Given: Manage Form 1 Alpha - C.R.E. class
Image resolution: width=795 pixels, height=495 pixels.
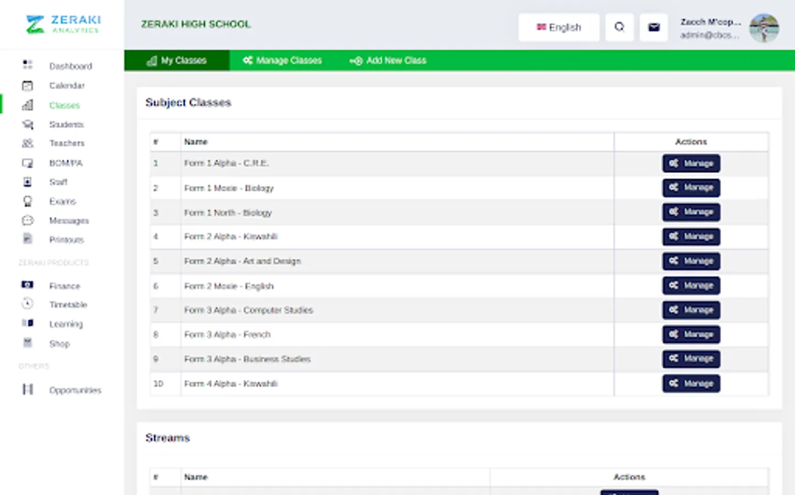Looking at the screenshot, I should (691, 163).
